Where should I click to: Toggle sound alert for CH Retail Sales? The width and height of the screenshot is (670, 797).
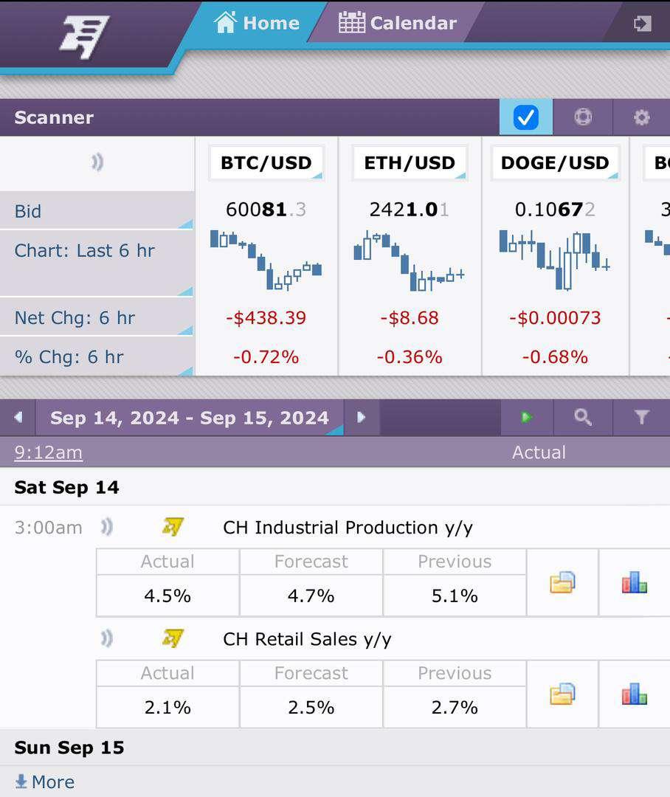(x=107, y=638)
